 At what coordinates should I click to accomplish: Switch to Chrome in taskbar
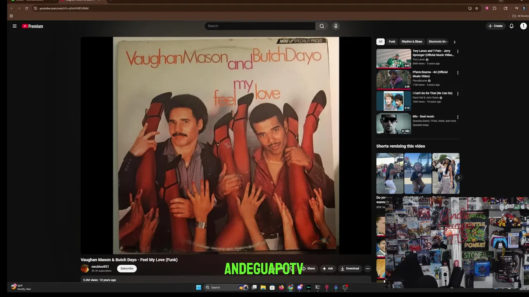coord(291,288)
